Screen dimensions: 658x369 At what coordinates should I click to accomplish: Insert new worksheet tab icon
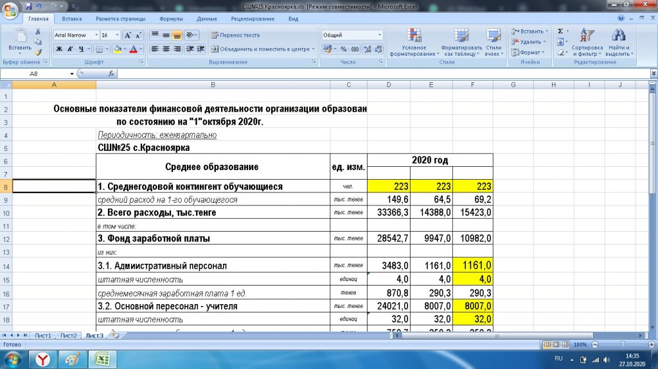[x=116, y=336]
